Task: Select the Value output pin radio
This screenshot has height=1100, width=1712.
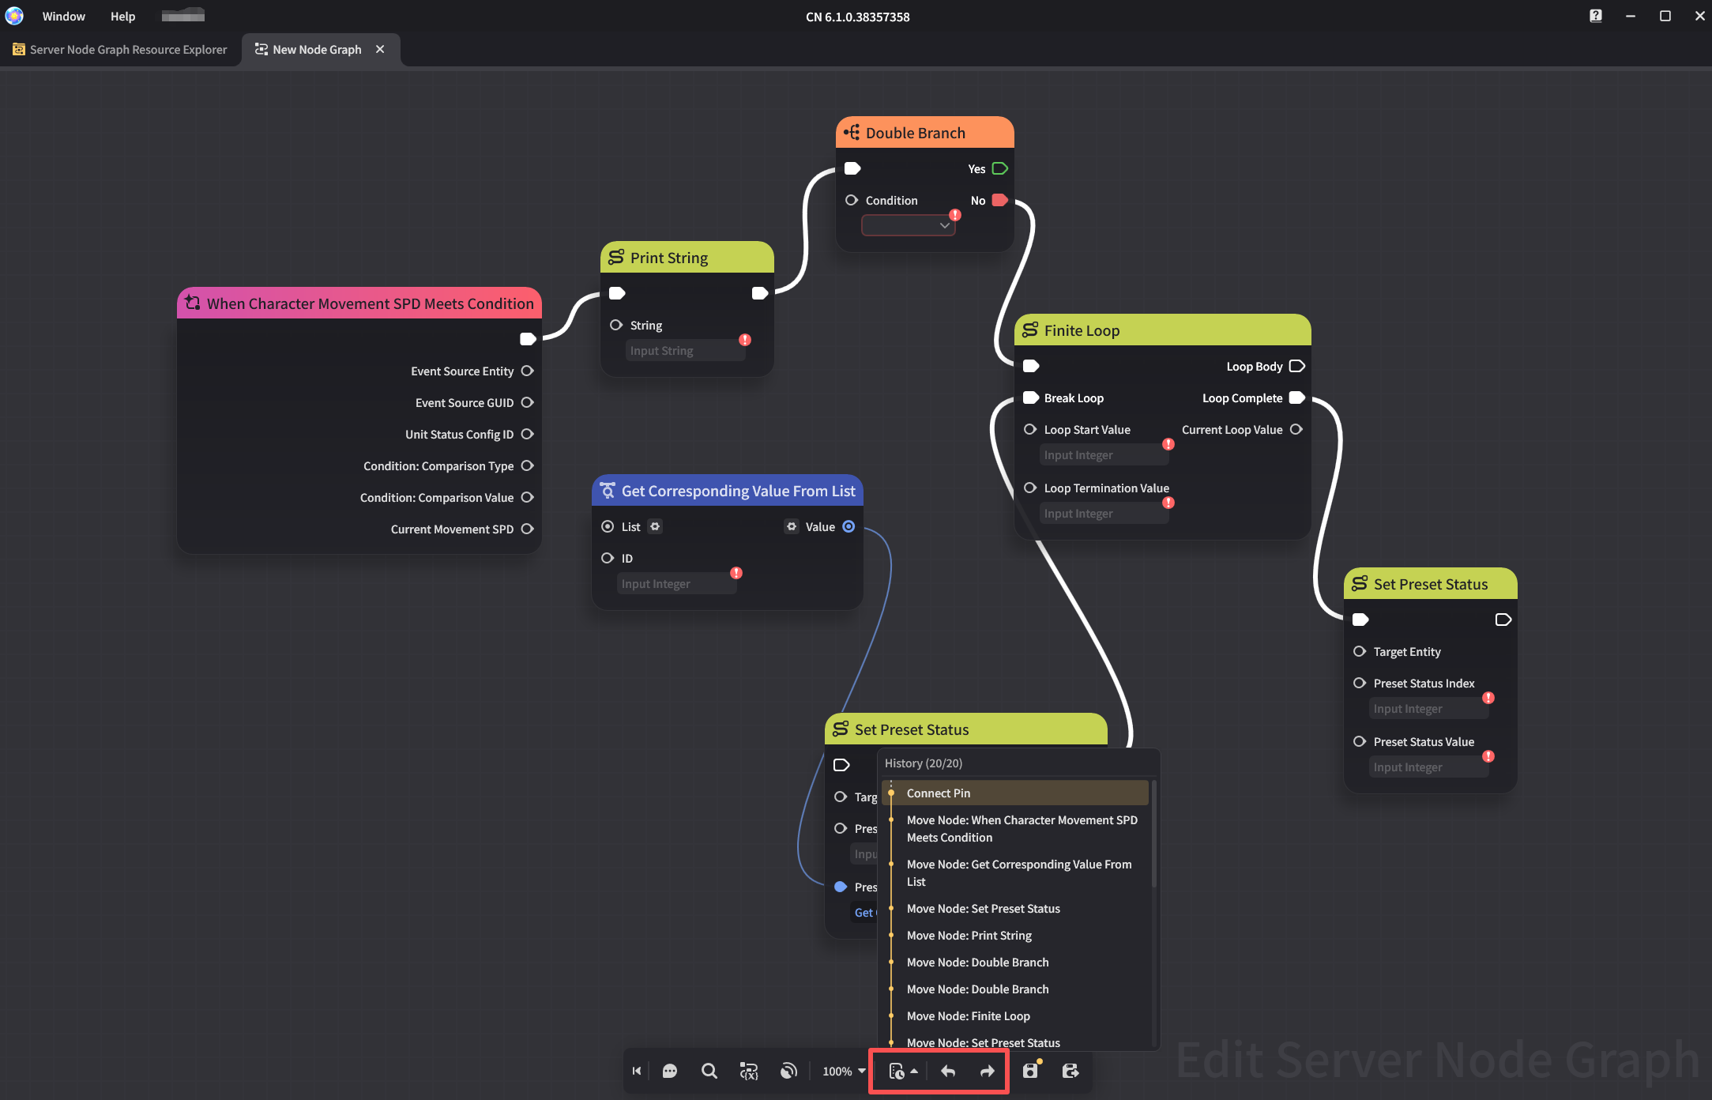Action: (x=848, y=526)
